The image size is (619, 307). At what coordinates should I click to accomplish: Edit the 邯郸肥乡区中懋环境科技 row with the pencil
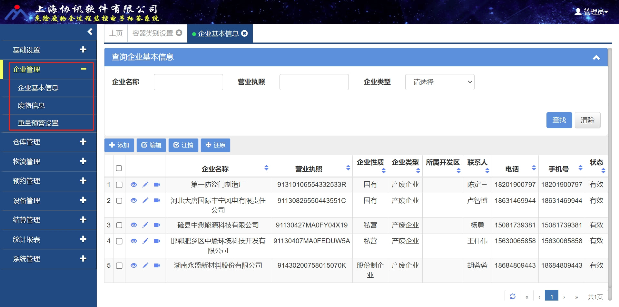tap(145, 241)
